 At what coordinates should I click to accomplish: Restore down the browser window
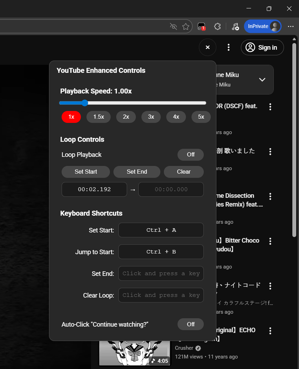tap(269, 8)
